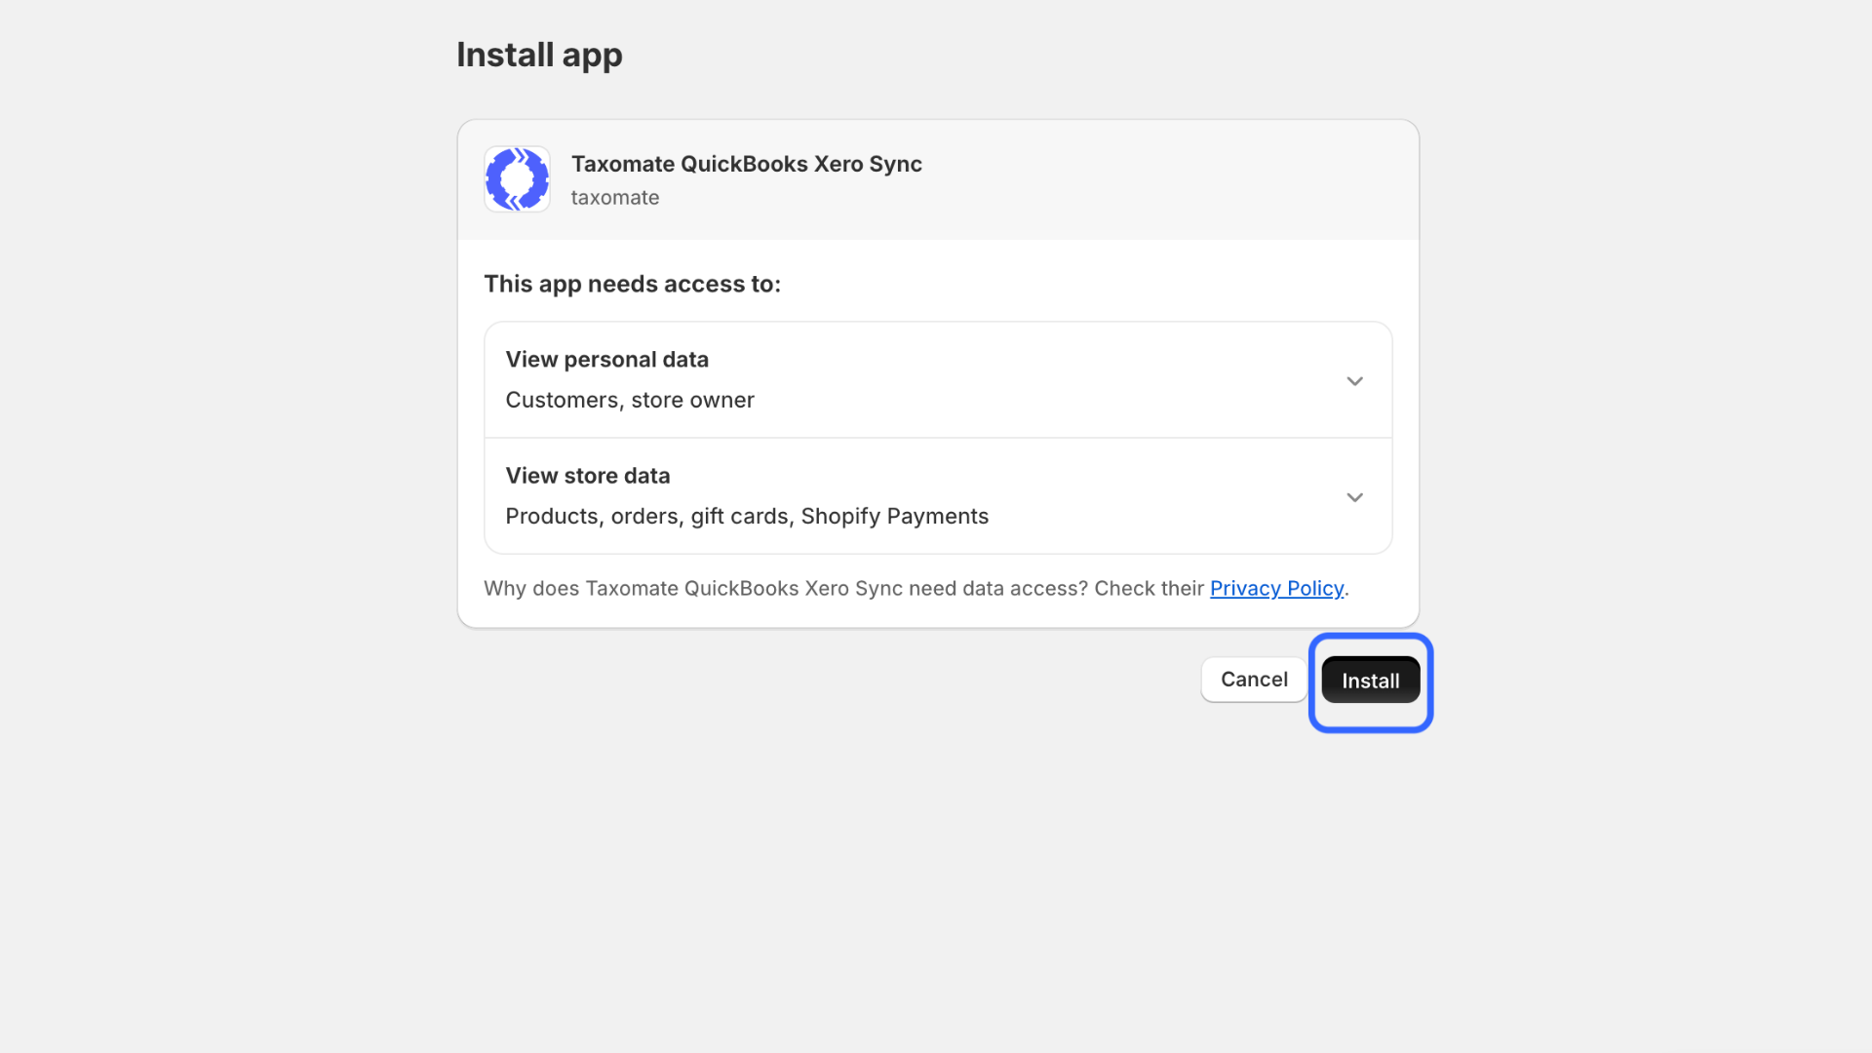Confirm with the black Install button
Screen dimensions: 1872x1053
point(1370,681)
